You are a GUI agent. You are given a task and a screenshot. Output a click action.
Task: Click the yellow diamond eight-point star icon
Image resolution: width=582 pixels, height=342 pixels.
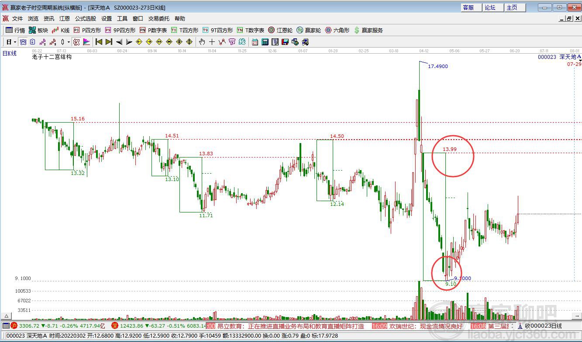179,42
